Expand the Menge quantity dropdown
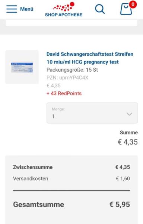The height and width of the screenshot is (224, 143). (x=92, y=113)
